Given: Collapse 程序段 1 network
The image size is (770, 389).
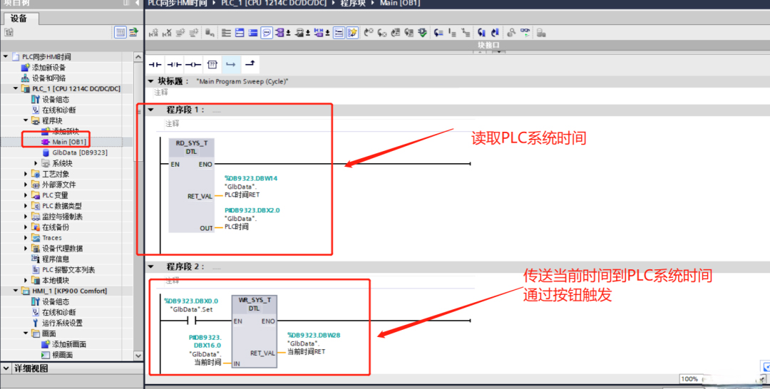Looking at the screenshot, I should [x=150, y=110].
